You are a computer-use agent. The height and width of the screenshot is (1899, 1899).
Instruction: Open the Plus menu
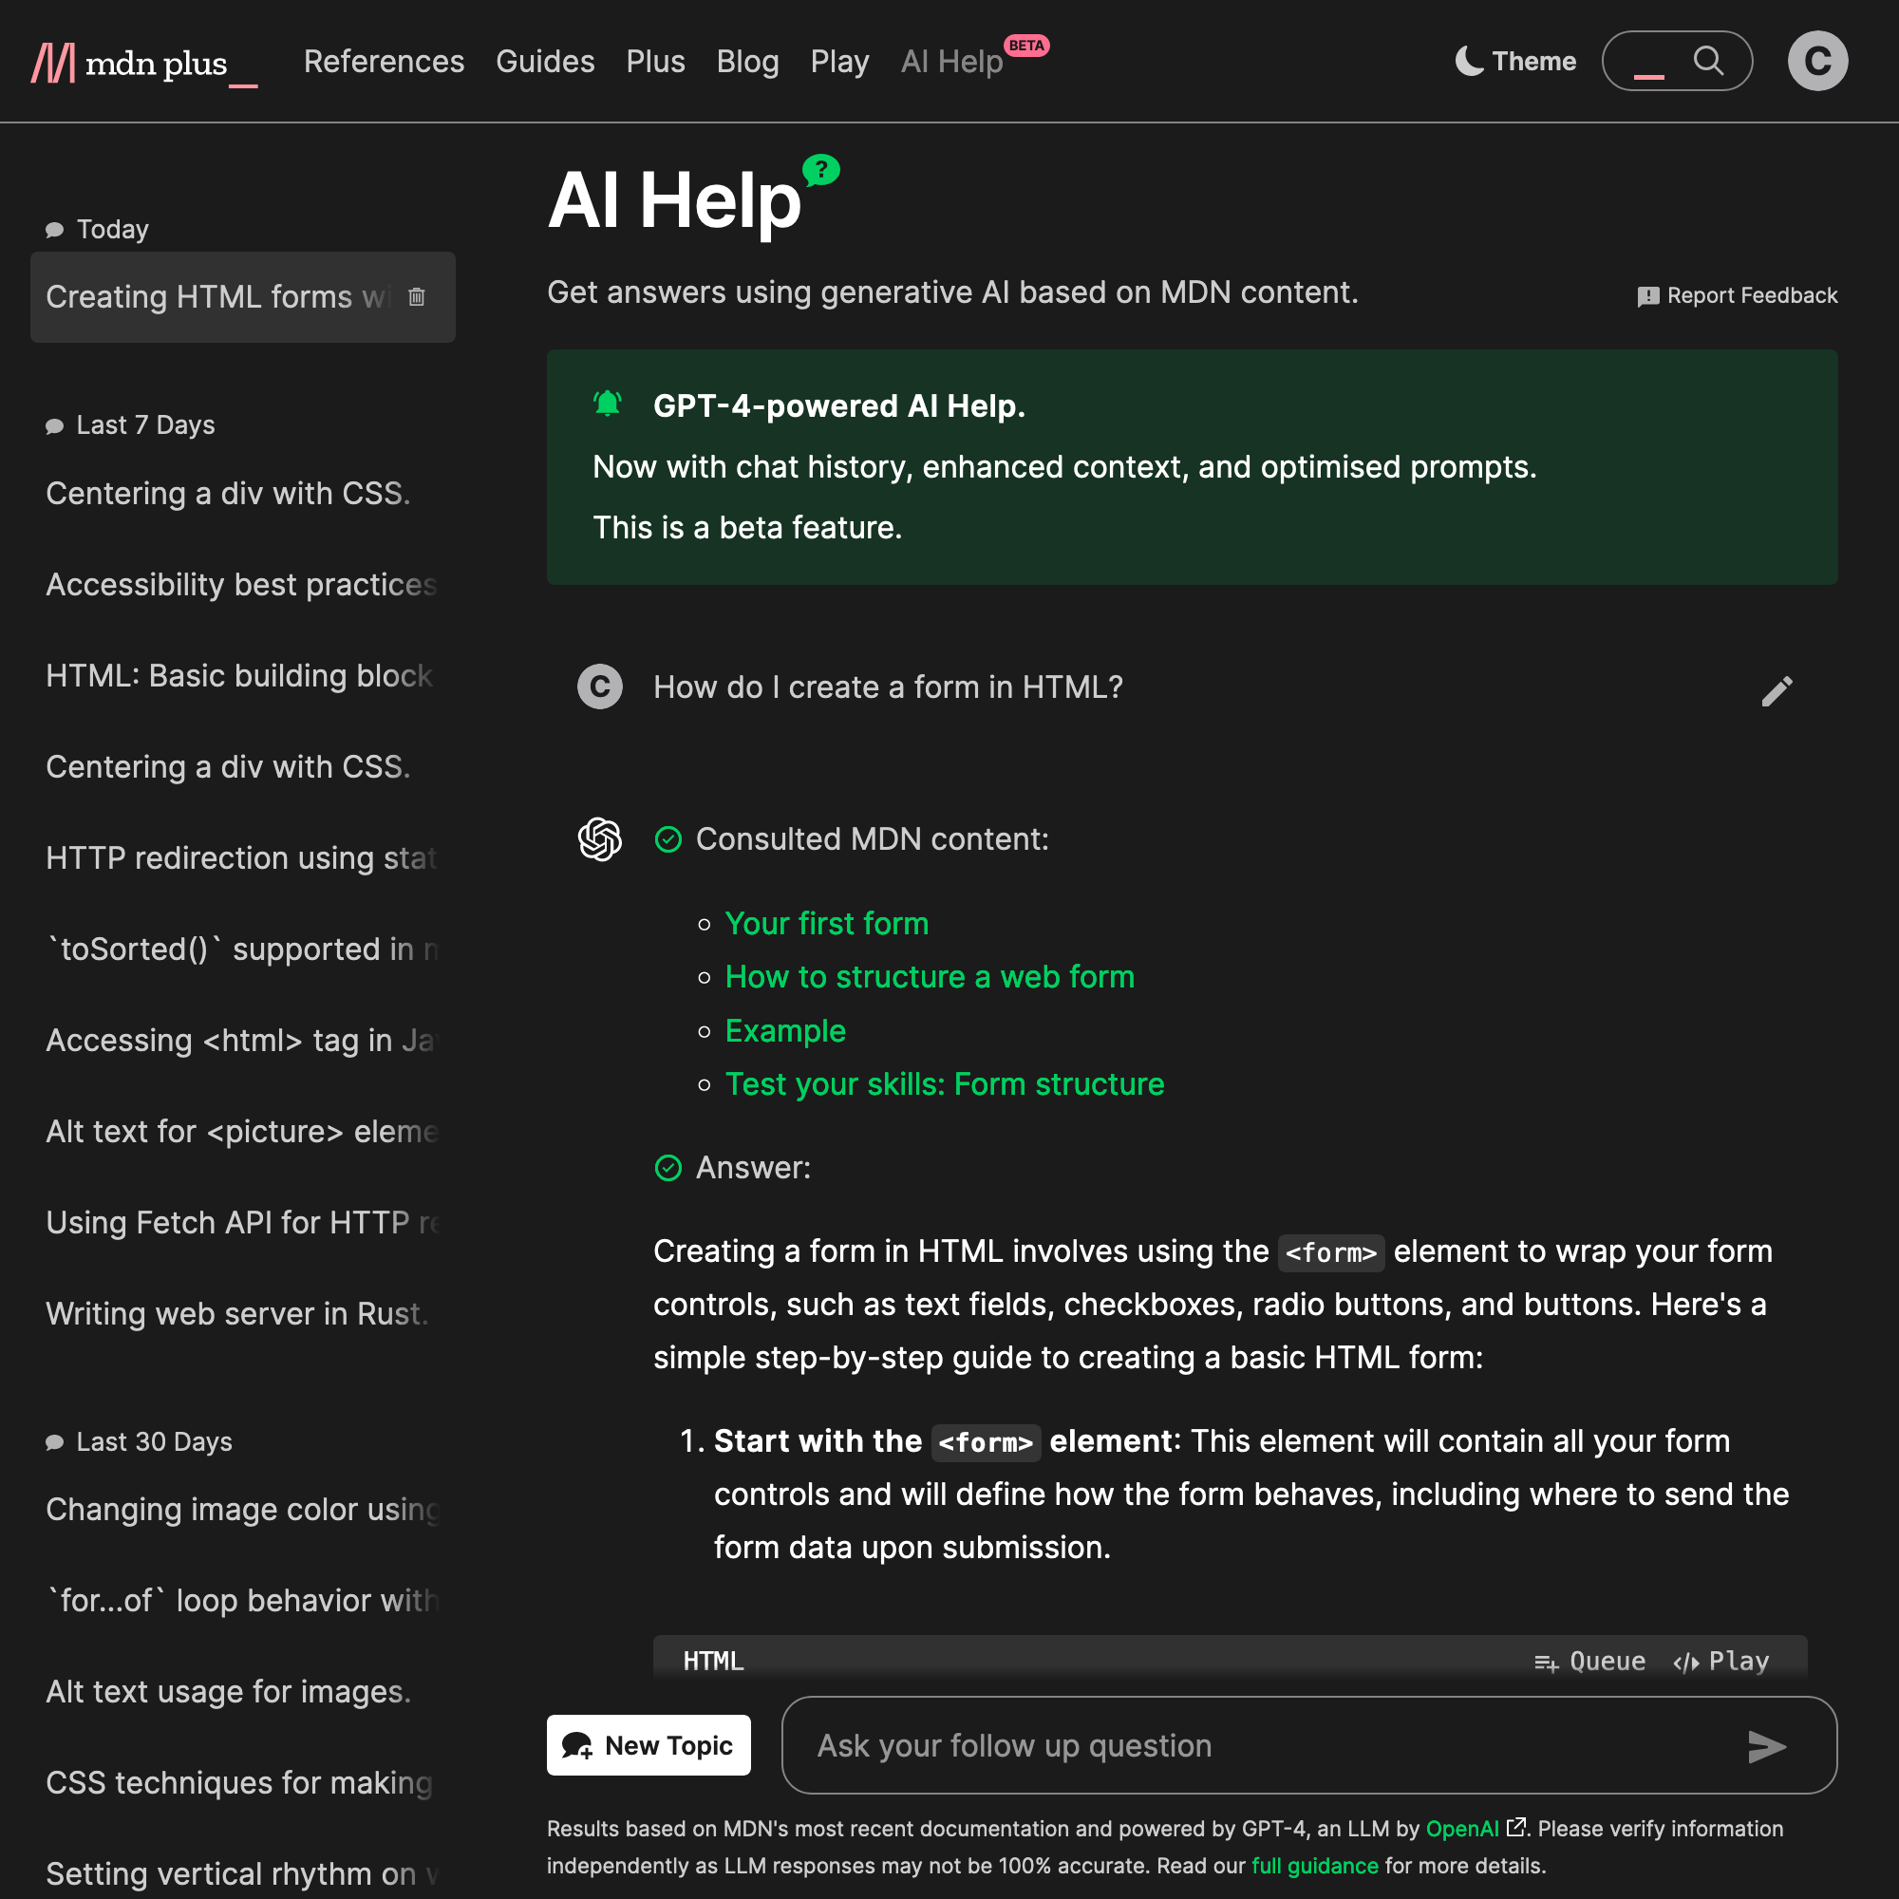pos(655,61)
